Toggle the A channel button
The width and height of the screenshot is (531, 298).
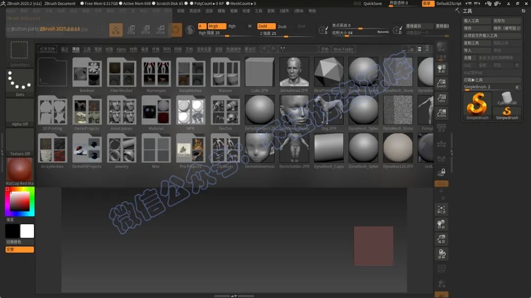pyautogui.click(x=202, y=26)
